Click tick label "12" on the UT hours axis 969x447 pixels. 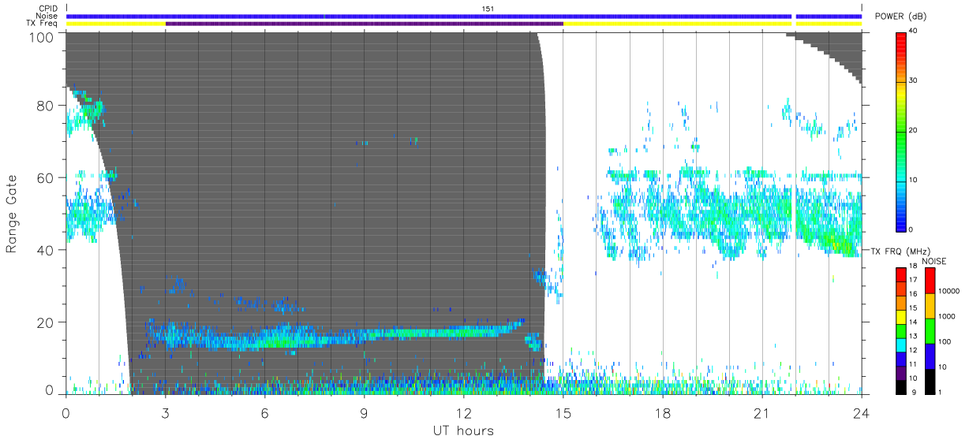pyautogui.click(x=463, y=412)
